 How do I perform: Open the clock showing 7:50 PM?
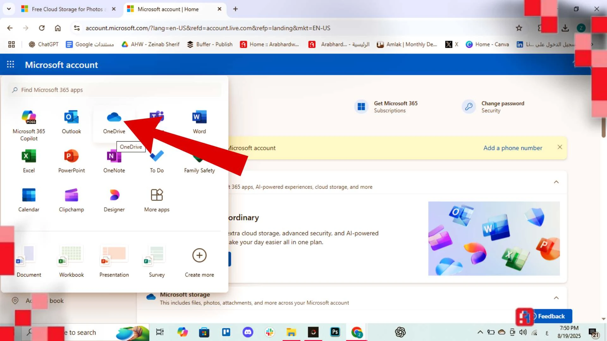click(x=569, y=332)
